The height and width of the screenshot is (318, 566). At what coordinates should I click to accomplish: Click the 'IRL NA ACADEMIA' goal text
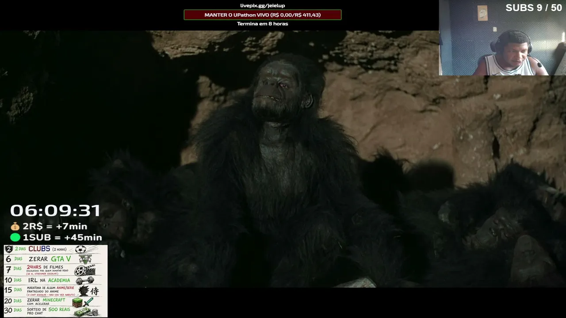click(50, 280)
